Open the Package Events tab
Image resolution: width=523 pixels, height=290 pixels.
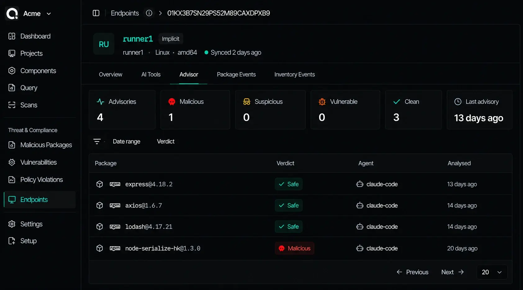236,75
